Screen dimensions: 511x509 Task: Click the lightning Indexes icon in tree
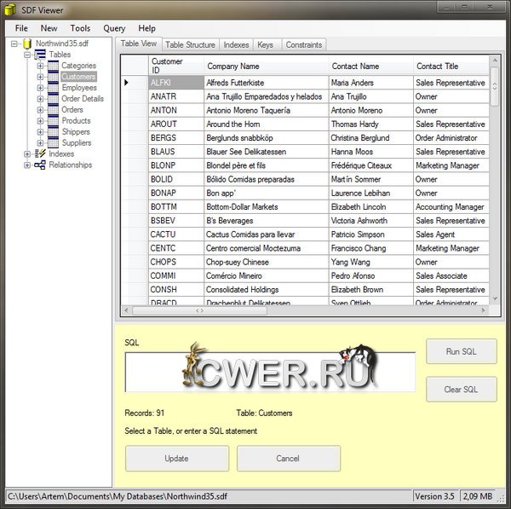pyautogui.click(x=40, y=154)
